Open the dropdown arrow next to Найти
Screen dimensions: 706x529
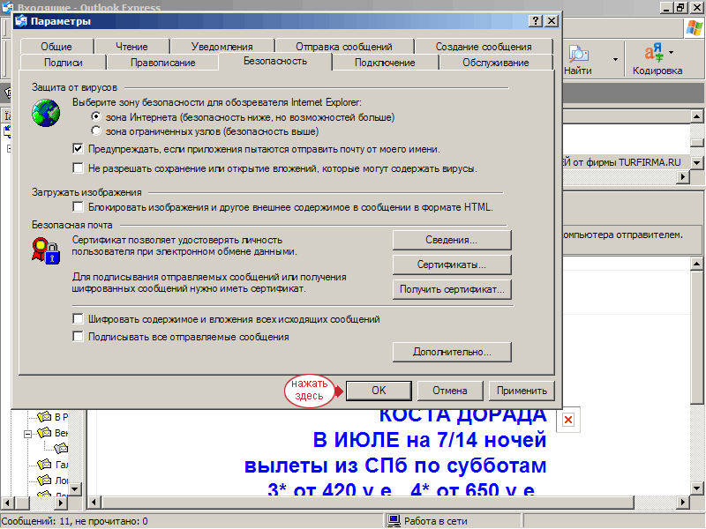point(615,60)
